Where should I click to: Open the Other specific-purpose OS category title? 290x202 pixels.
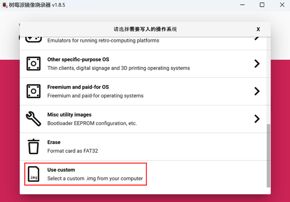click(78, 59)
